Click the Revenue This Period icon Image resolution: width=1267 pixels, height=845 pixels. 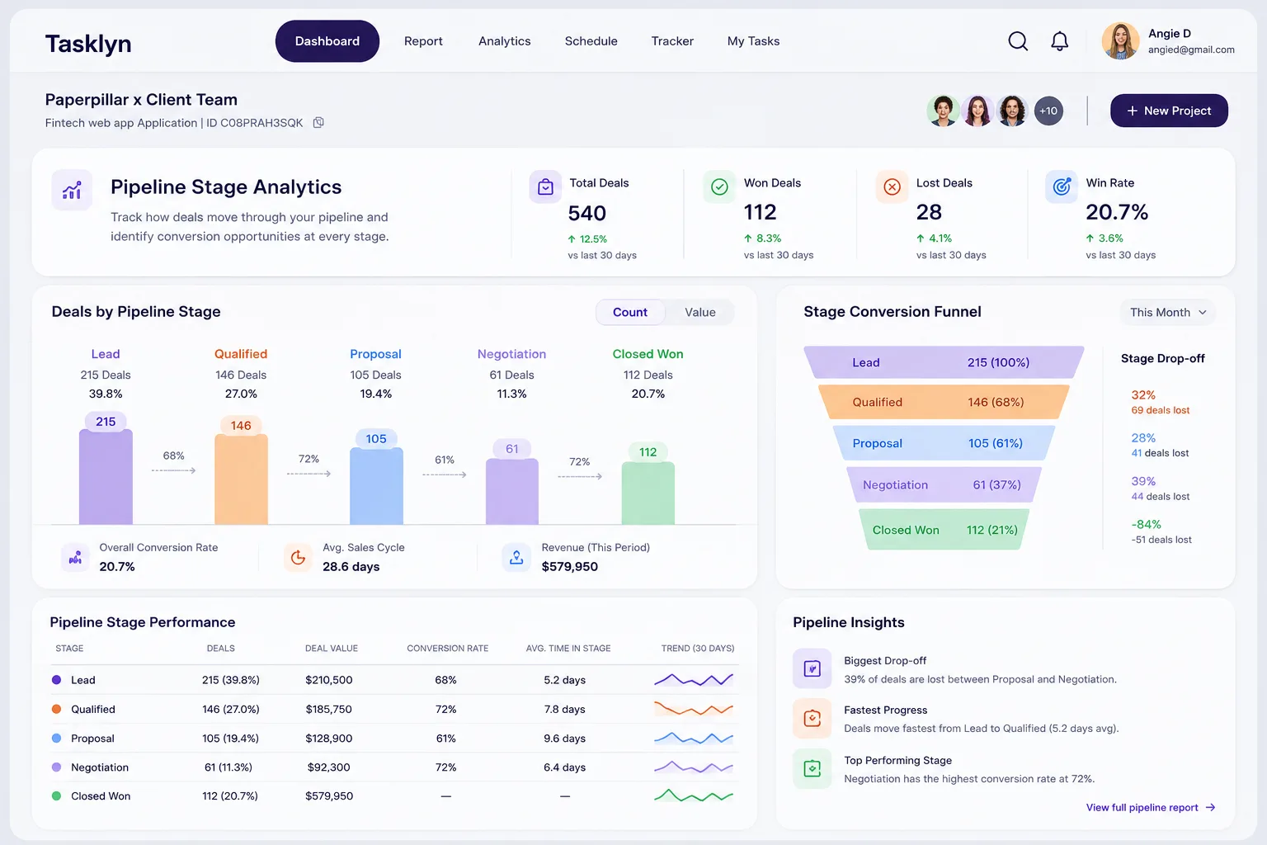coord(516,558)
